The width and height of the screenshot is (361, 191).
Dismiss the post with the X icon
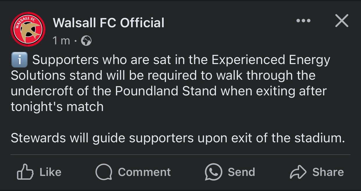coord(342,21)
